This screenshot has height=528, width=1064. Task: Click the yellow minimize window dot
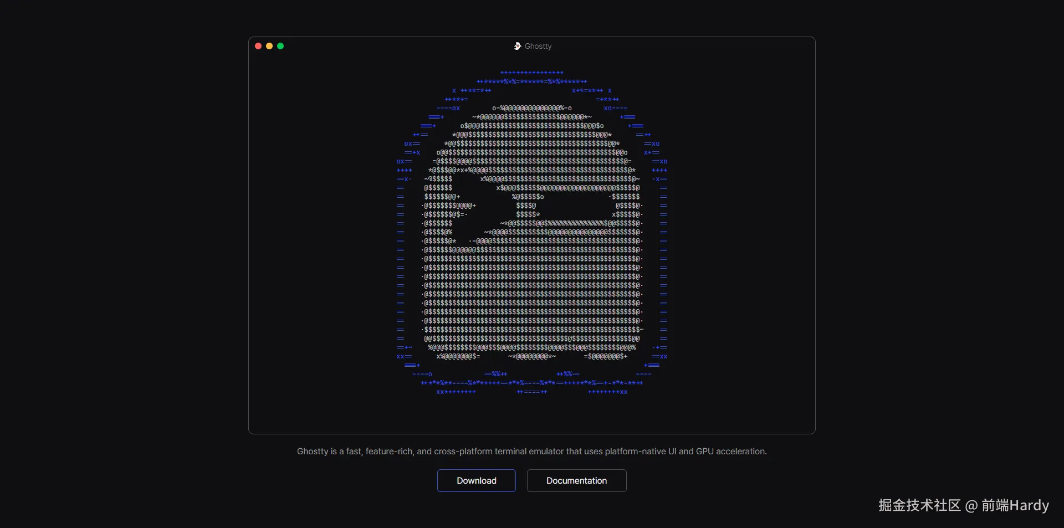pyautogui.click(x=269, y=46)
